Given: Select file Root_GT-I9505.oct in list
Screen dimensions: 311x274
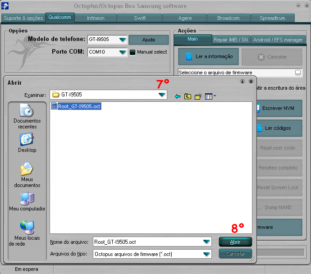Looking at the screenshot, I should pos(76,106).
